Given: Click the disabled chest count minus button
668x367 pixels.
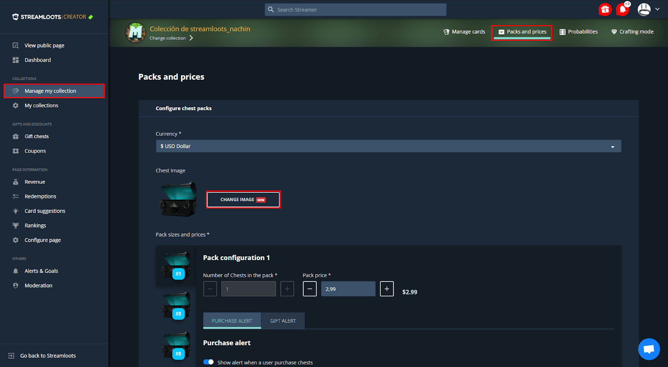Looking at the screenshot, I should (x=210, y=289).
